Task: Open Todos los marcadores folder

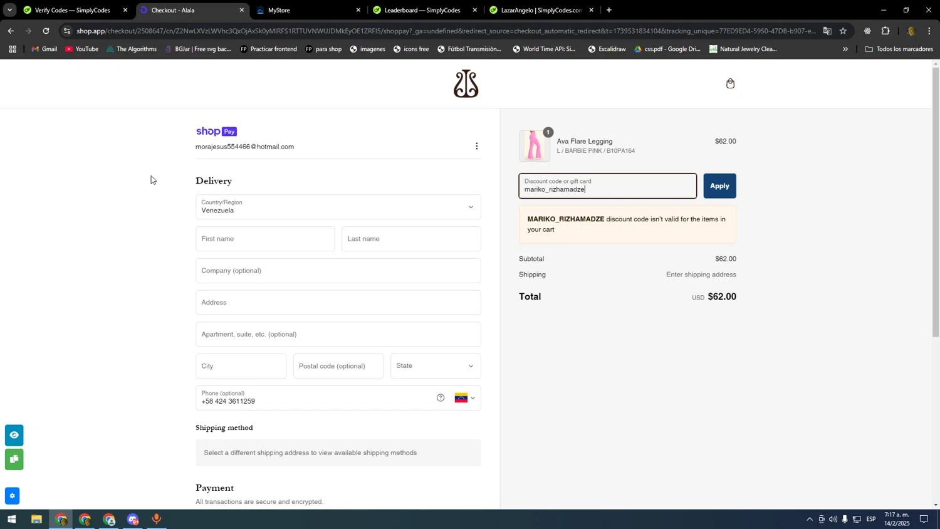Action: [x=899, y=49]
